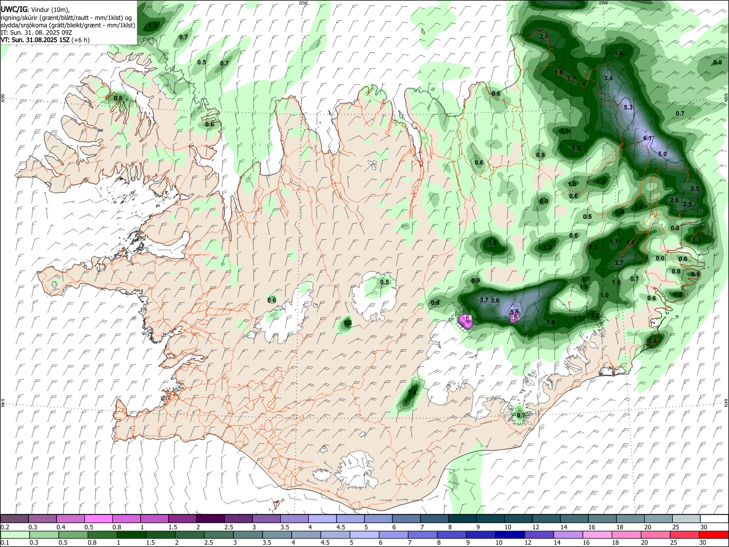Select the dark purple 2 mm snow swatch
Screen dimensions: 729x547
(x=210, y=519)
